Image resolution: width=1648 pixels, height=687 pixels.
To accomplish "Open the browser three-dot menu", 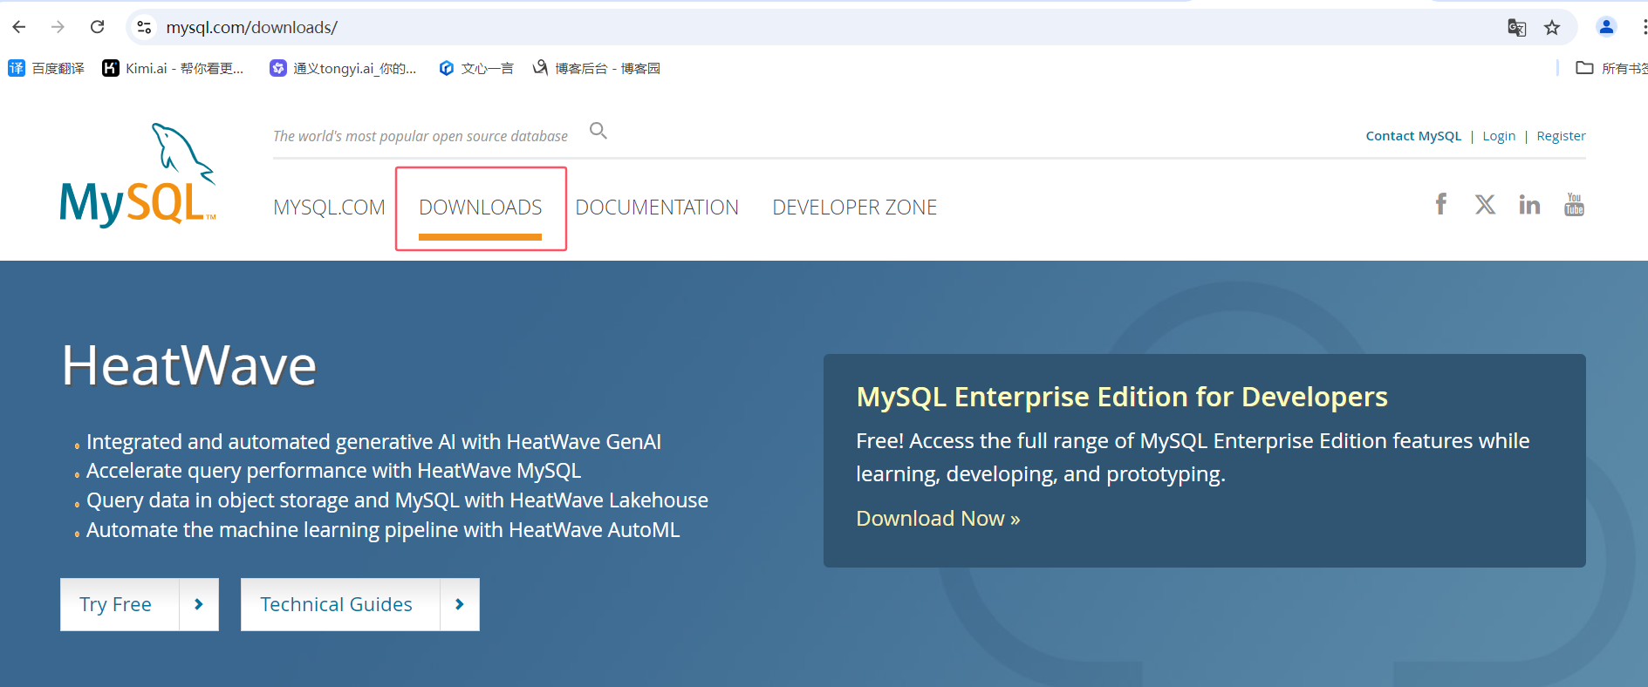I will (1644, 27).
